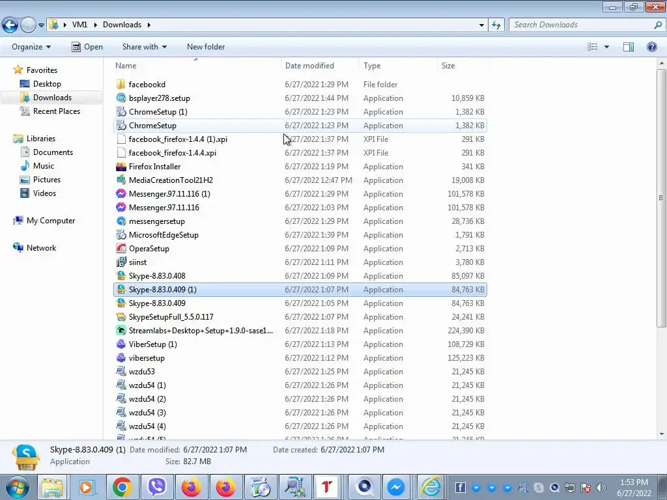Screen dimensions: 667x500
Task: Open the address bar history dropdown
Action: point(481,25)
